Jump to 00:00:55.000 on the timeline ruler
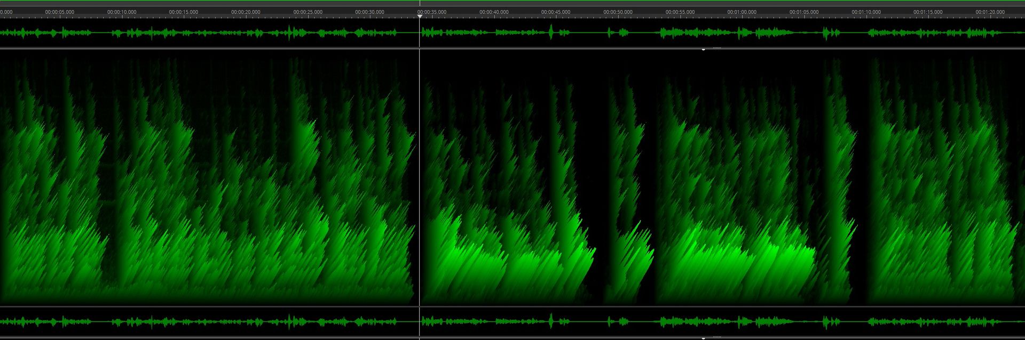The height and width of the screenshot is (340, 1025). point(680,12)
